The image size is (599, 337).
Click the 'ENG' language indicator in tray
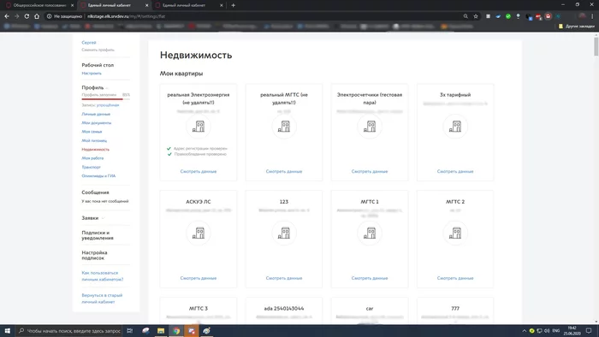click(x=556, y=331)
